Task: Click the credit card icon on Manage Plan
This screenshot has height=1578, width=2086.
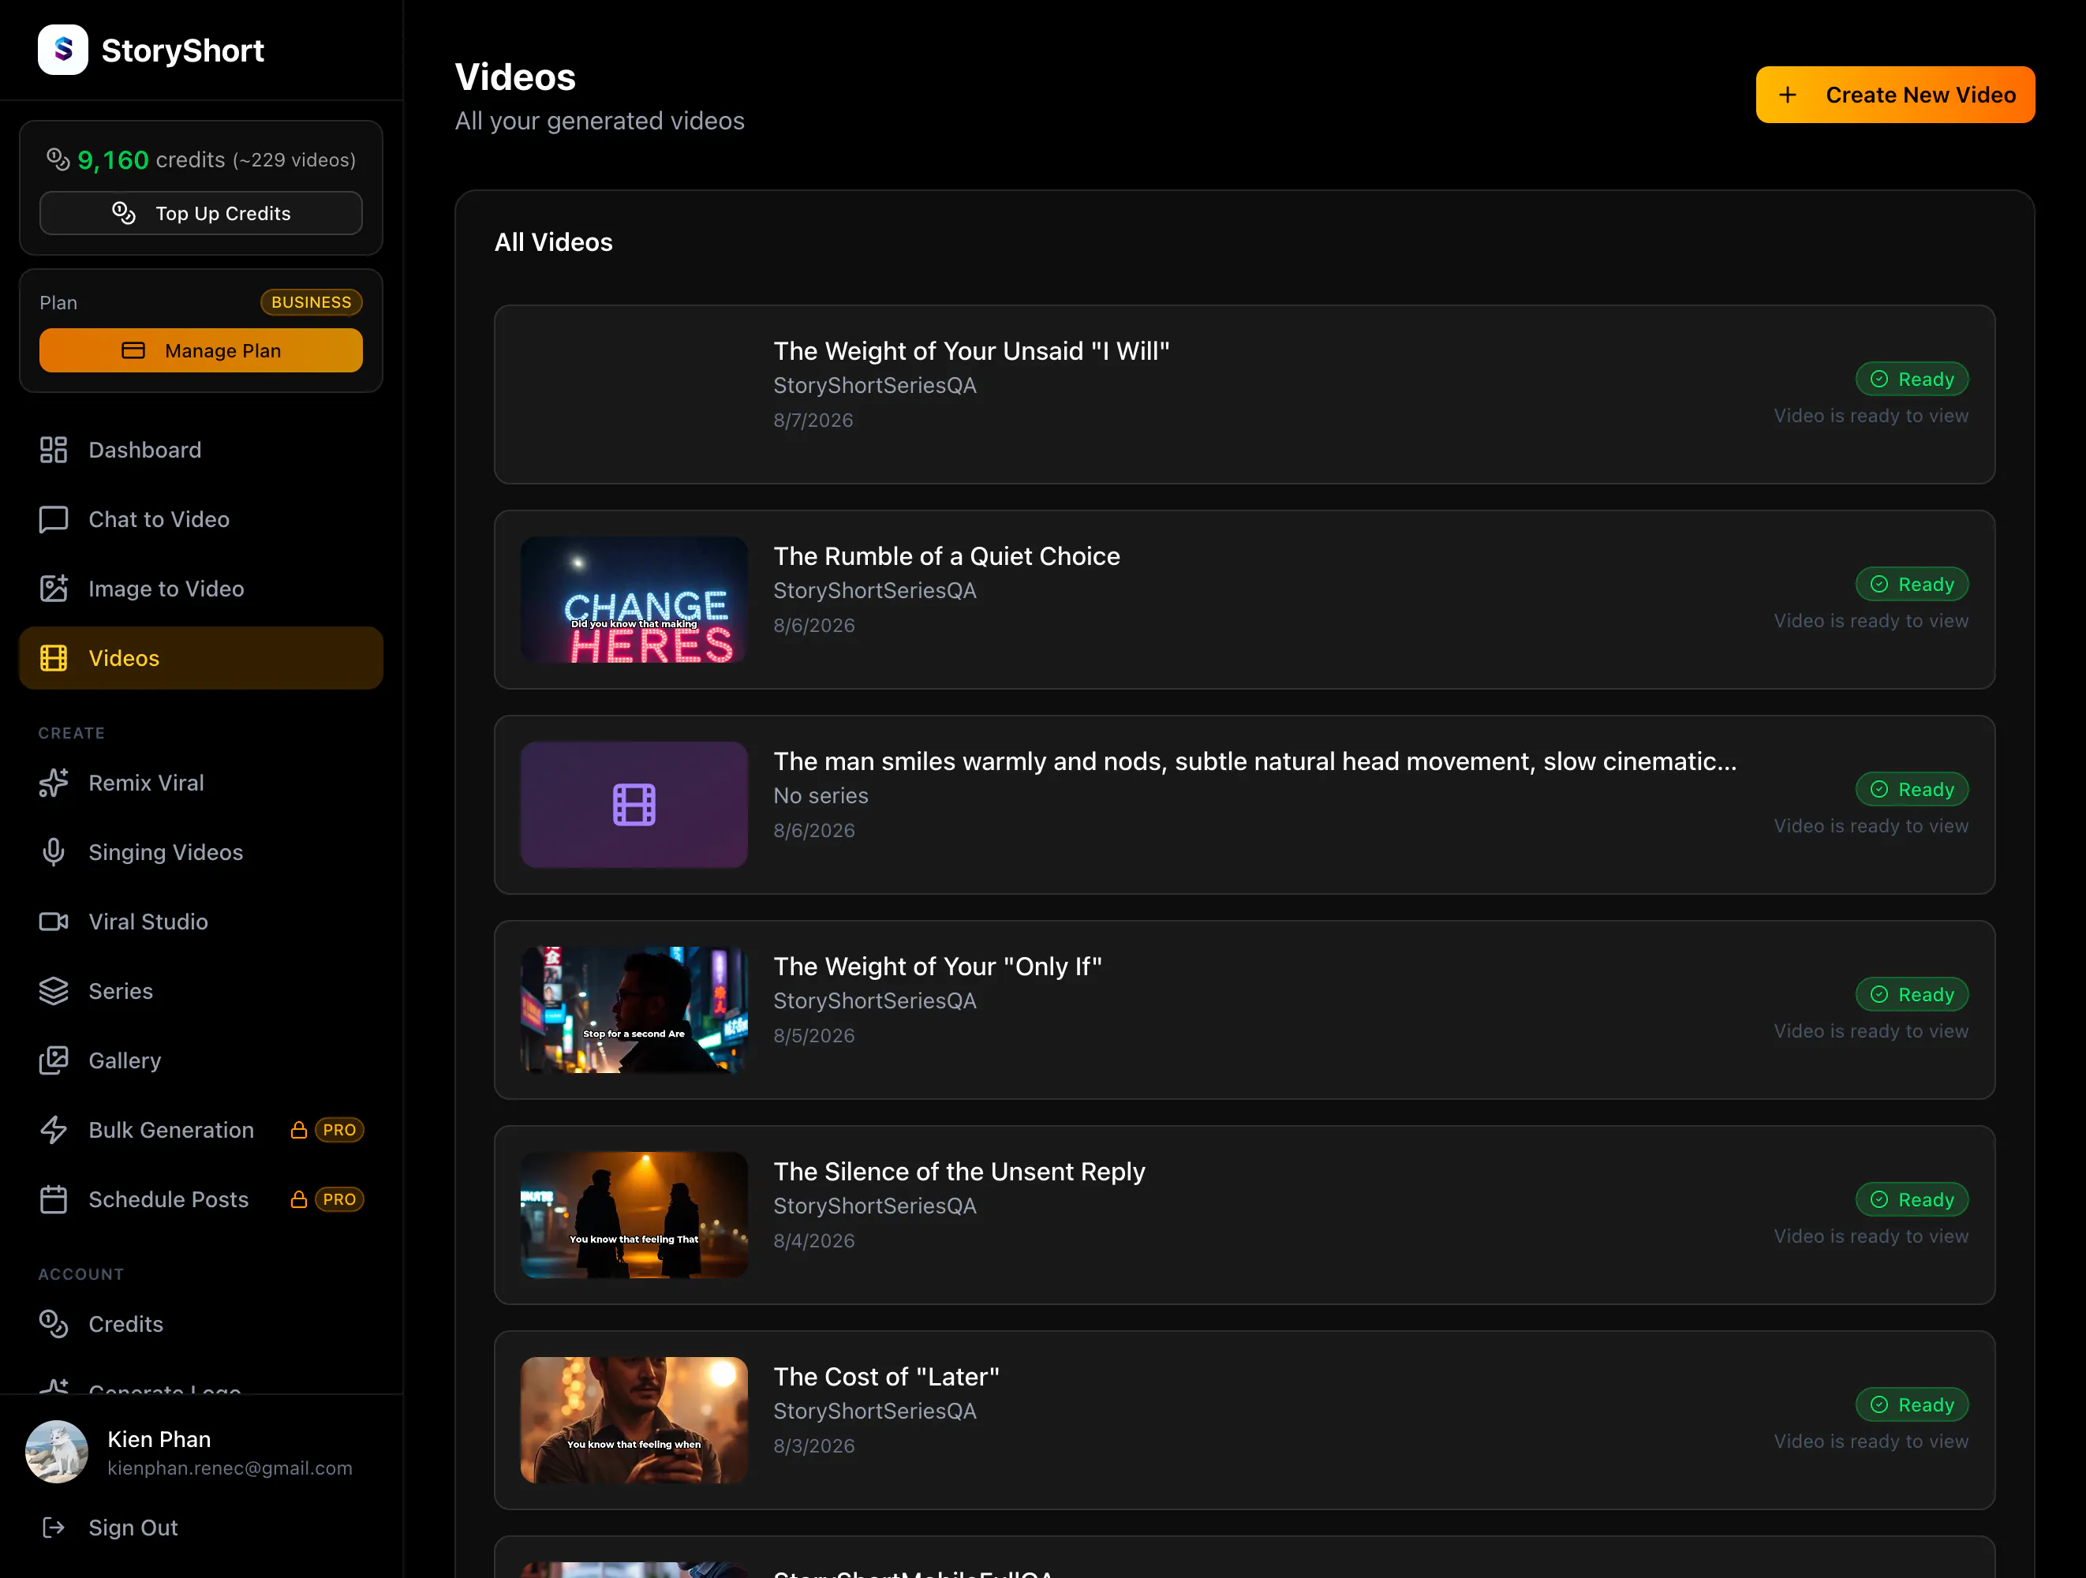Action: (134, 351)
